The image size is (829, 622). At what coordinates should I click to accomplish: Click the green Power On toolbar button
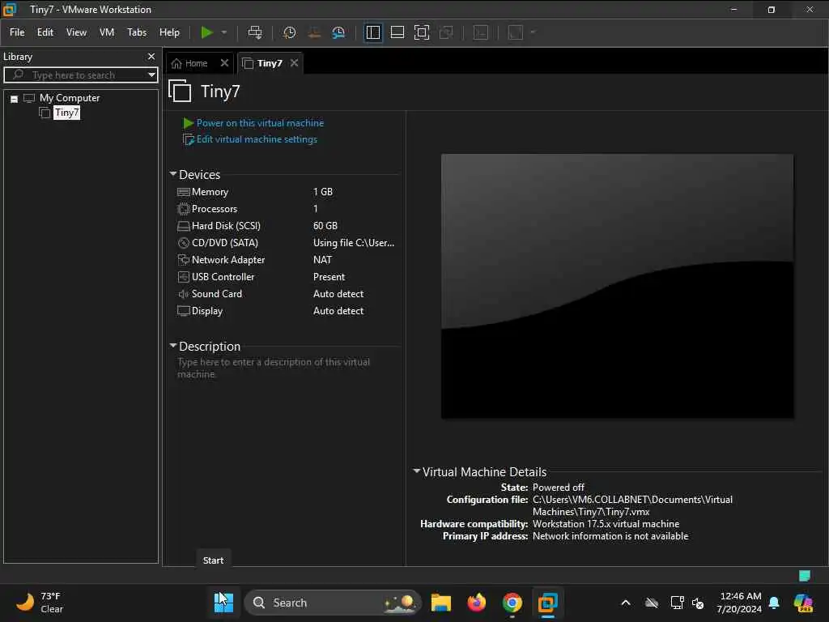(206, 32)
